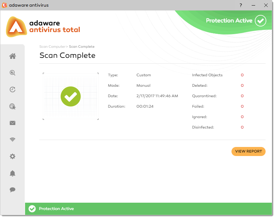Click the help question mark icon

click(x=241, y=5)
